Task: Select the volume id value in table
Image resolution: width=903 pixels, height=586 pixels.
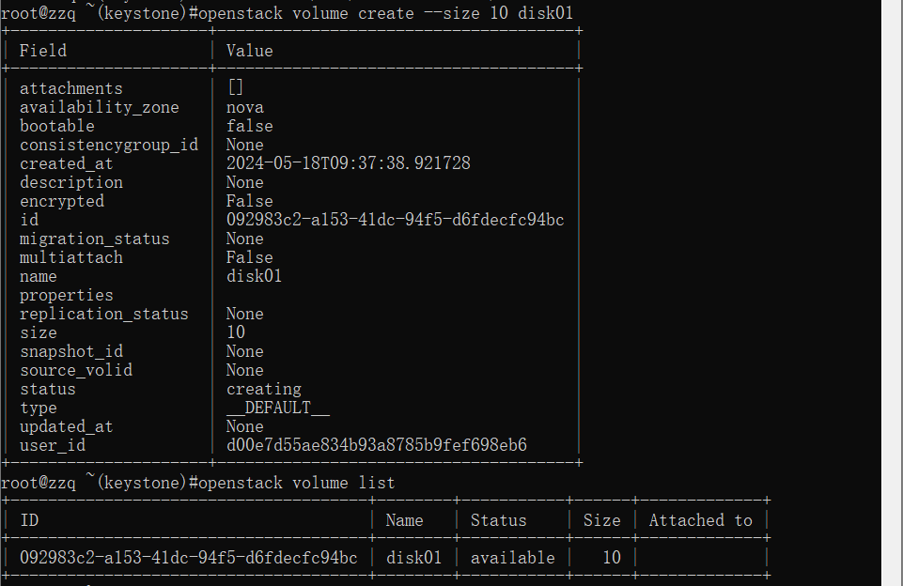Action: coord(395,220)
